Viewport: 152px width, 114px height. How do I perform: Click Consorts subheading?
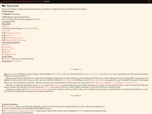pos(6,31)
